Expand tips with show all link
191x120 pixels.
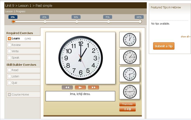click(185, 36)
